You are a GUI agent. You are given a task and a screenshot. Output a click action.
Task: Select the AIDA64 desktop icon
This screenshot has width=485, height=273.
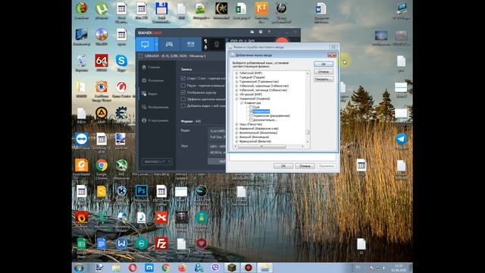(x=102, y=63)
